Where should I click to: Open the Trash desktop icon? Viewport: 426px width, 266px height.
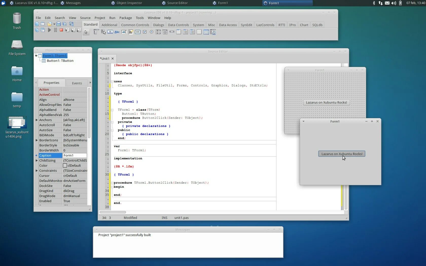point(17,21)
